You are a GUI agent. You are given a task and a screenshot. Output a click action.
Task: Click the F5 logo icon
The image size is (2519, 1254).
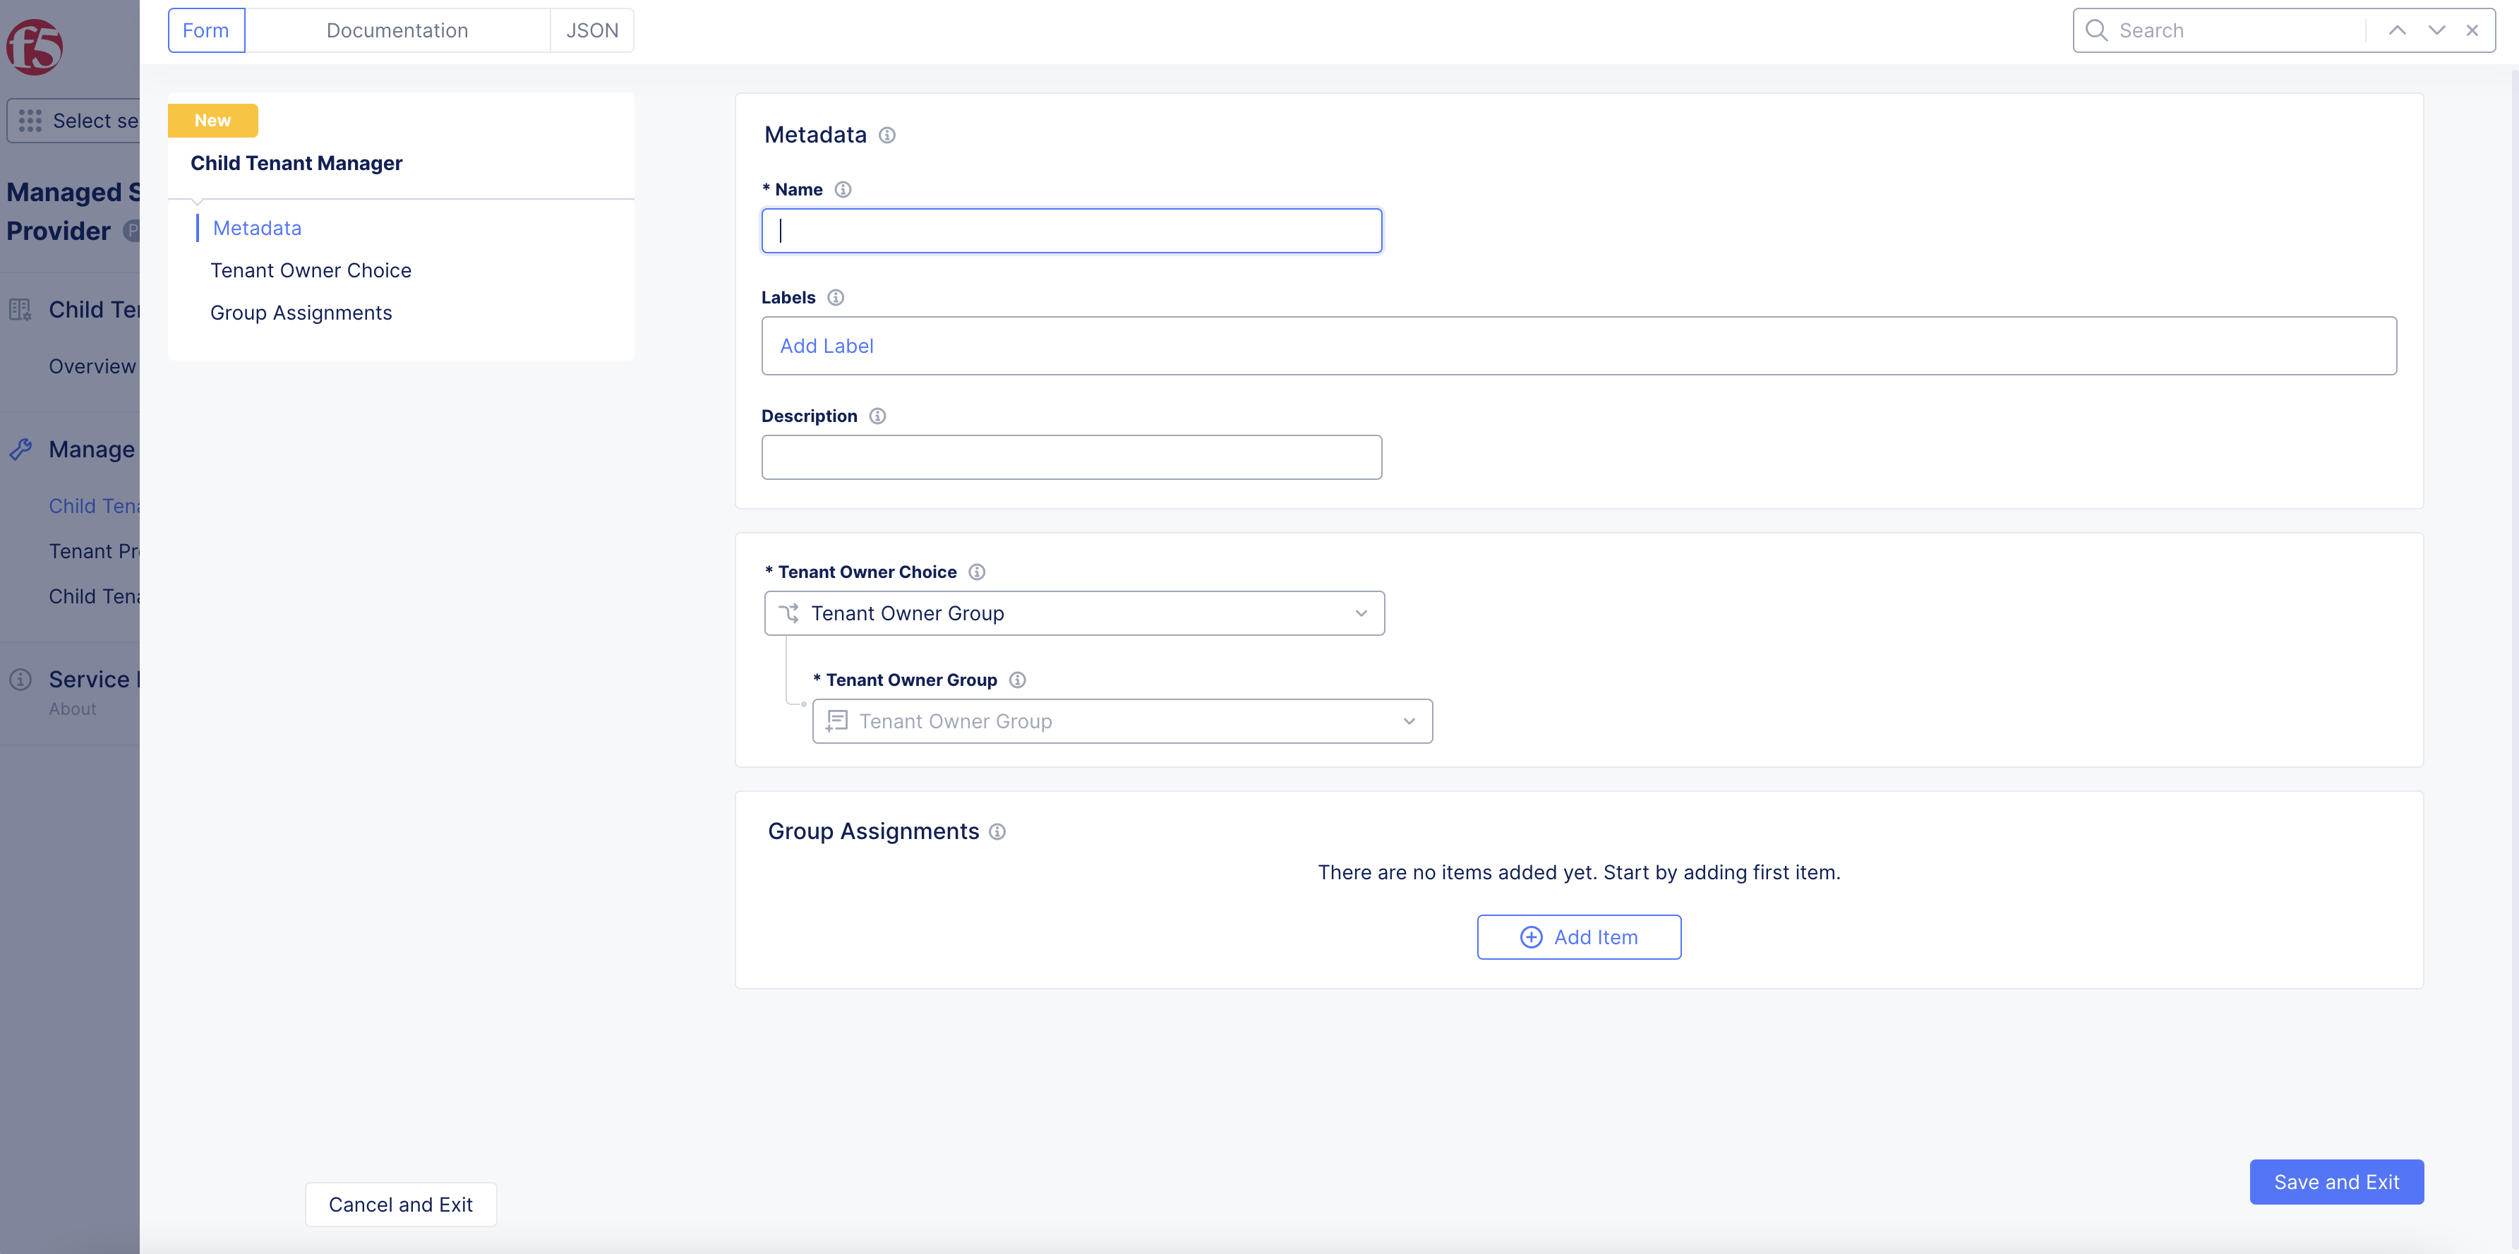coord(35,46)
